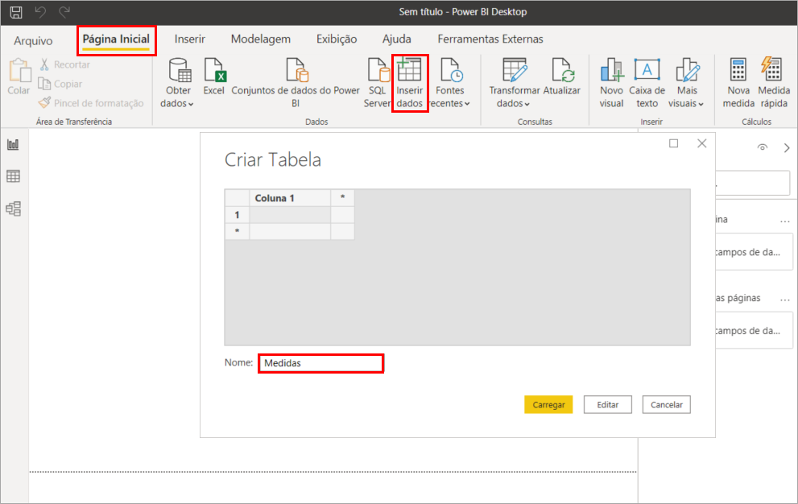Click the cell under Coluna 1 row 1

pos(290,215)
